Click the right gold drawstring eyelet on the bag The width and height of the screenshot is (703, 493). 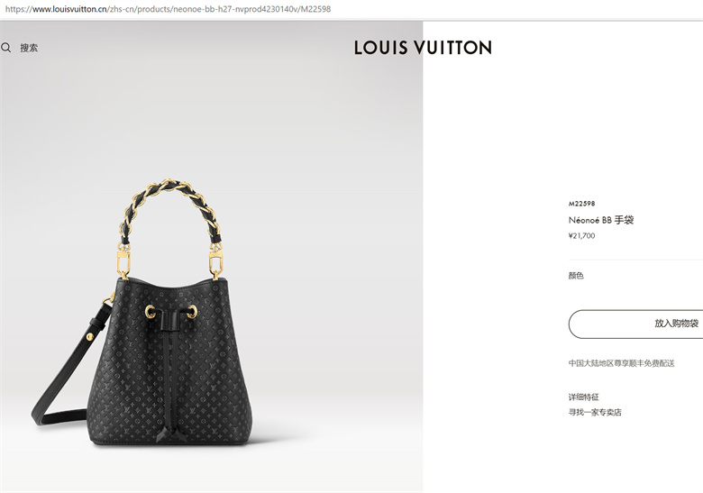[192, 312]
